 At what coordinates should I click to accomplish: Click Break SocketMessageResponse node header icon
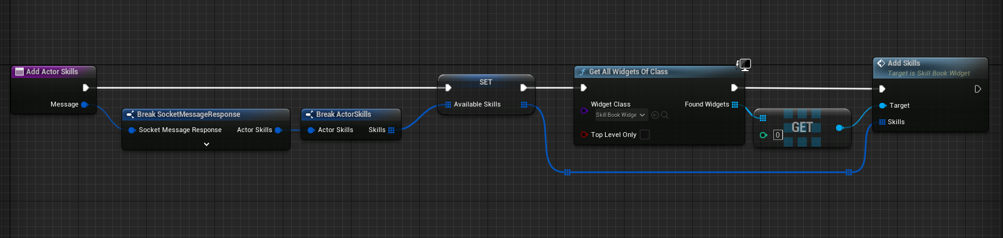(130, 114)
